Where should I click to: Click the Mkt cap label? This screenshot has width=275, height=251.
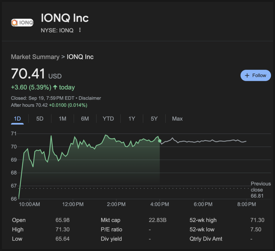[x=110, y=220]
